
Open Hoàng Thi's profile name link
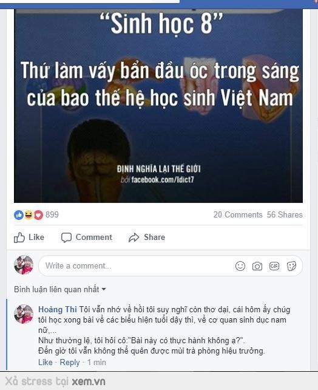click(58, 309)
